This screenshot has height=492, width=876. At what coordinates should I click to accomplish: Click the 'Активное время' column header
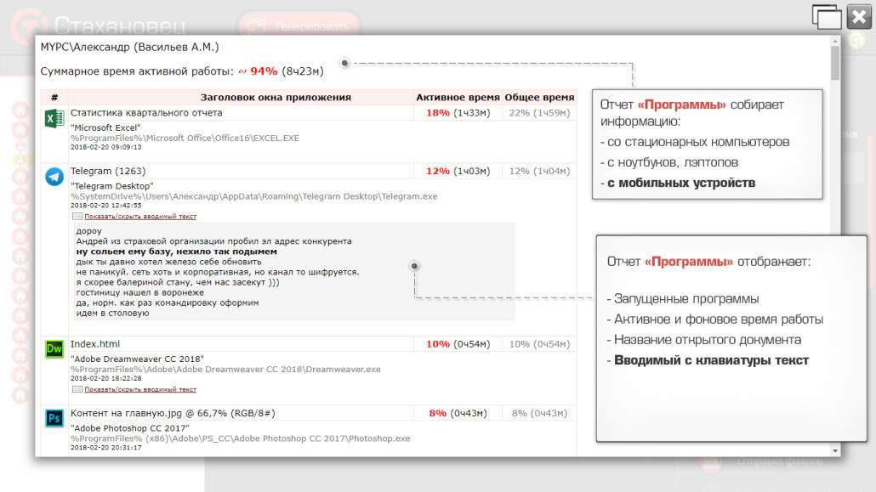(458, 97)
